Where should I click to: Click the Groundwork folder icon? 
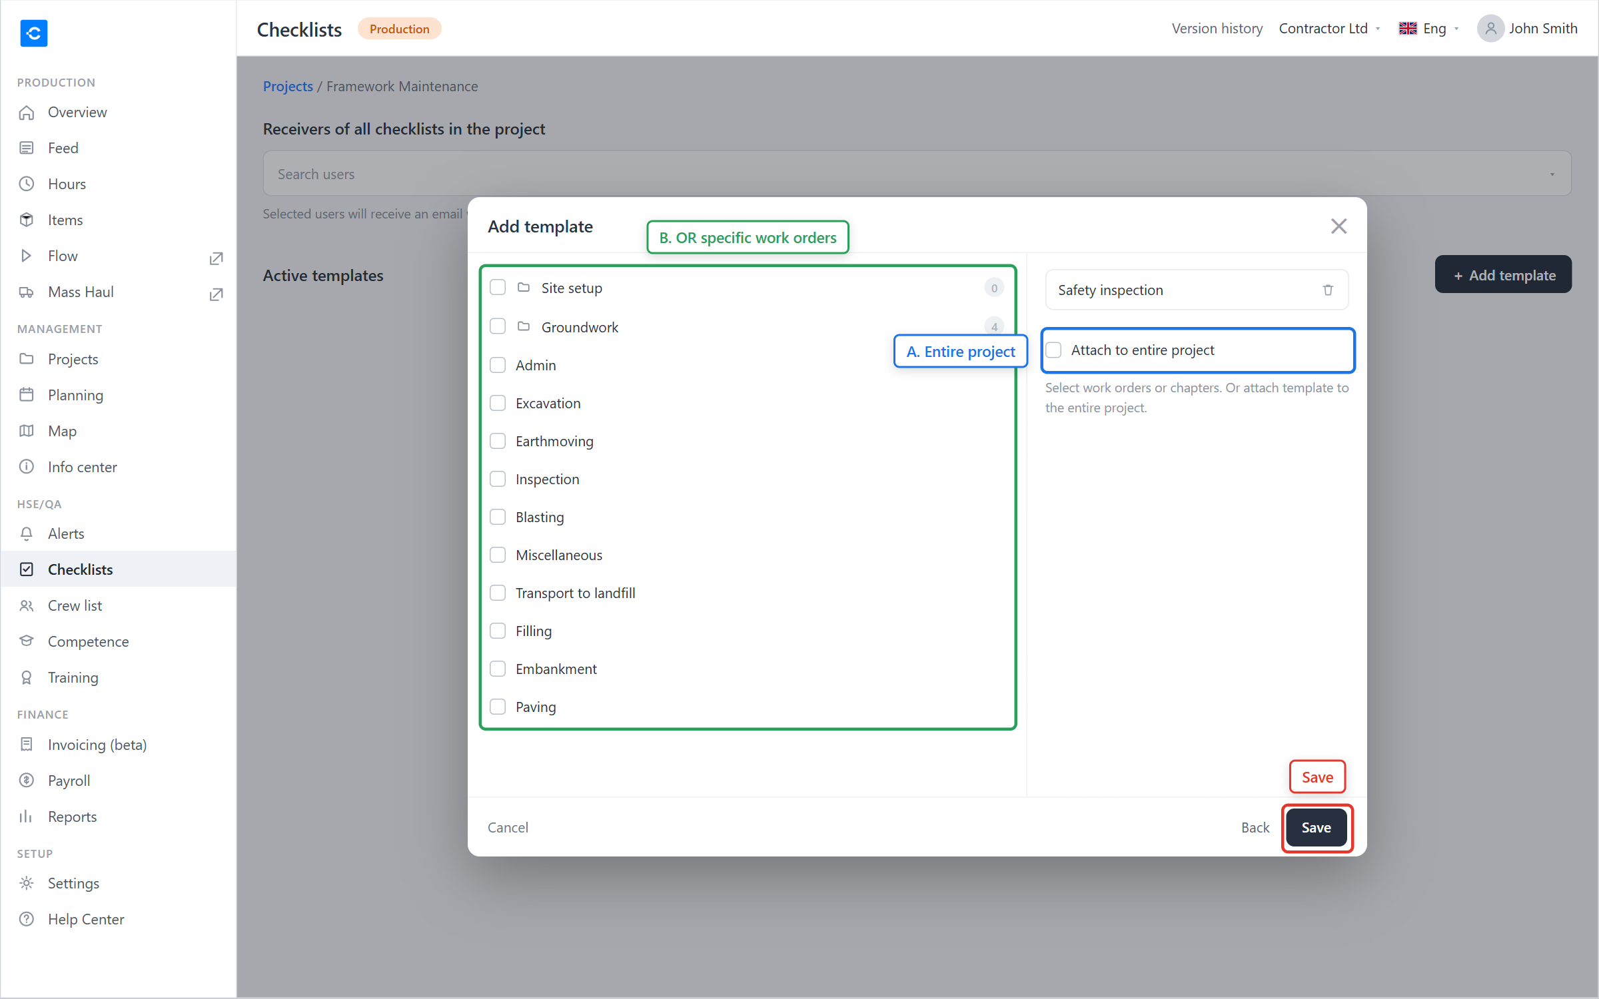click(x=524, y=326)
